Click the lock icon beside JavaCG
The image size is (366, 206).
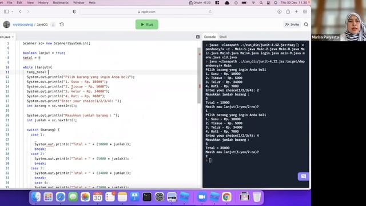click(53, 24)
